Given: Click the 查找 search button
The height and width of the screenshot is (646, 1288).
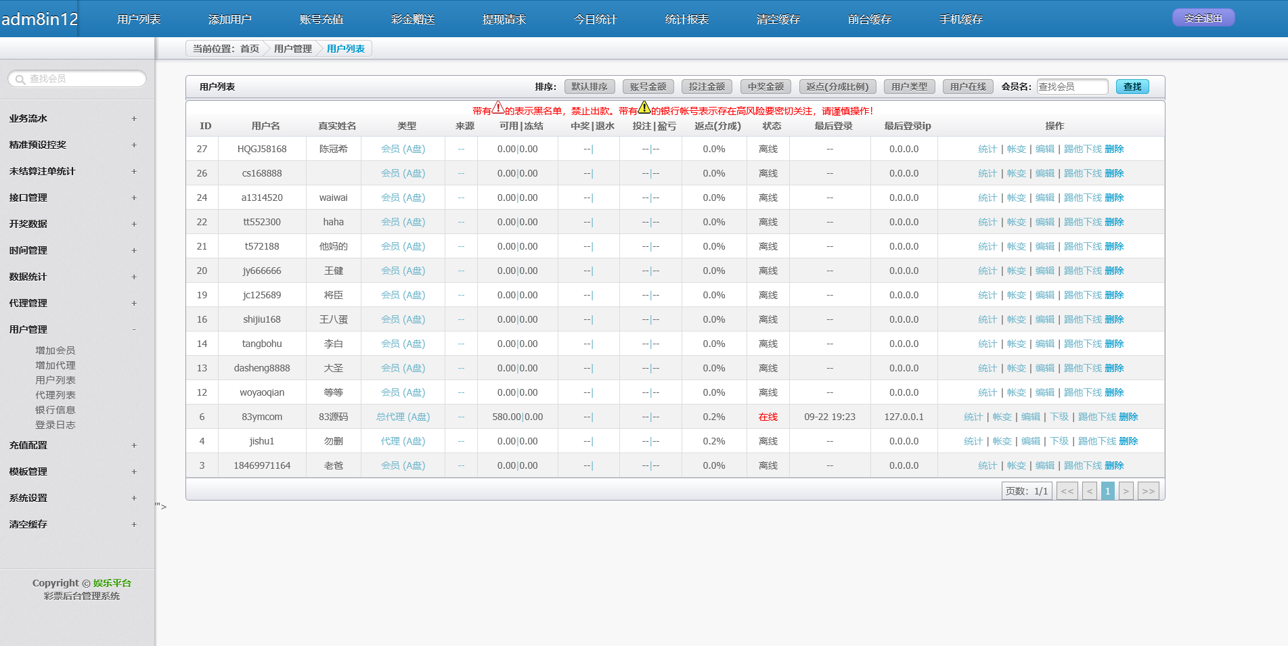Looking at the screenshot, I should pyautogui.click(x=1132, y=87).
